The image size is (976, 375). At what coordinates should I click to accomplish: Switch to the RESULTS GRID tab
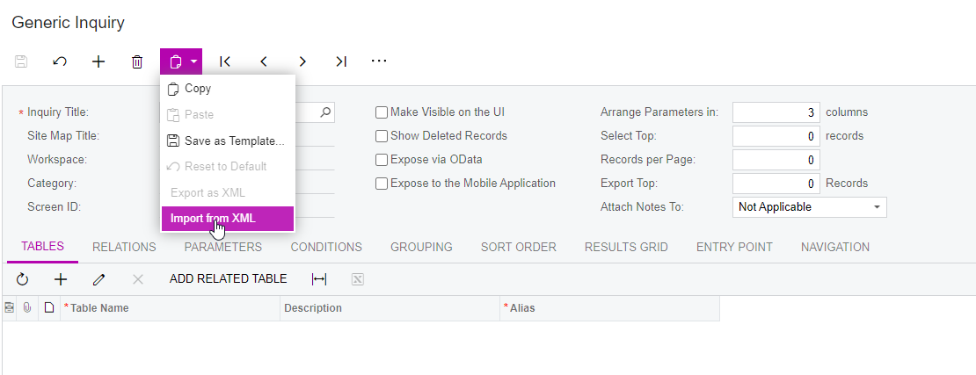[626, 247]
